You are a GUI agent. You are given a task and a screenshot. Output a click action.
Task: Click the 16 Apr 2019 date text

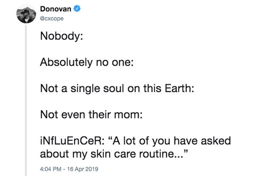83,169
